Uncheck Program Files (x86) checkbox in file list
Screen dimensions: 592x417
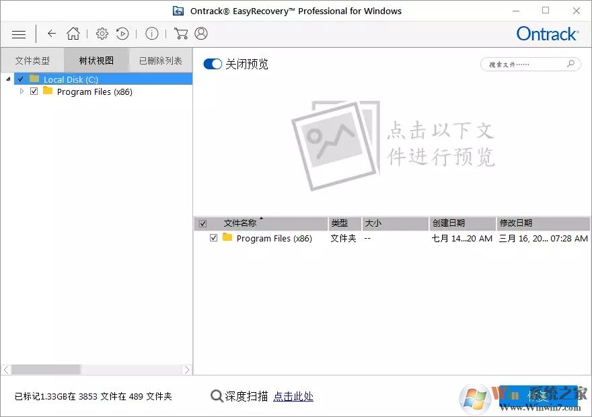tap(214, 237)
